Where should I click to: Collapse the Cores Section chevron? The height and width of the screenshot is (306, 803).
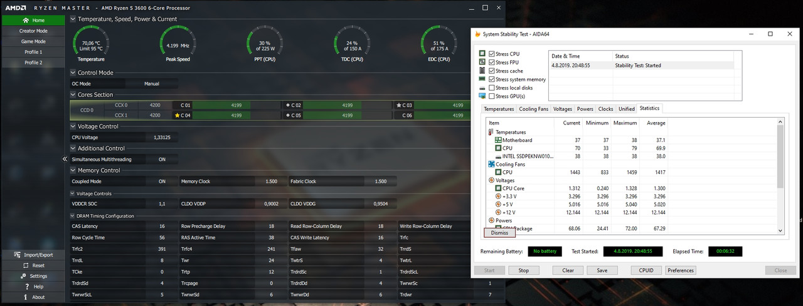pos(73,94)
